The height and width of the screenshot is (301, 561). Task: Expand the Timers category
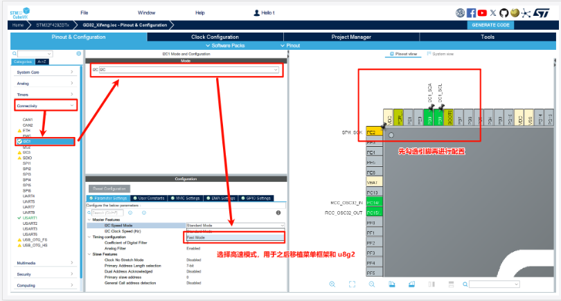[45, 95]
